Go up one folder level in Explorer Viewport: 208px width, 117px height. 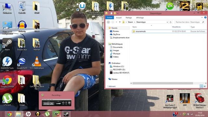120,22
